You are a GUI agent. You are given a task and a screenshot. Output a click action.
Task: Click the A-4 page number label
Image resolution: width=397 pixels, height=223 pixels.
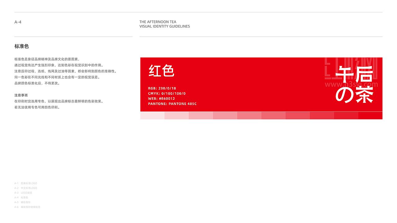[18, 22]
